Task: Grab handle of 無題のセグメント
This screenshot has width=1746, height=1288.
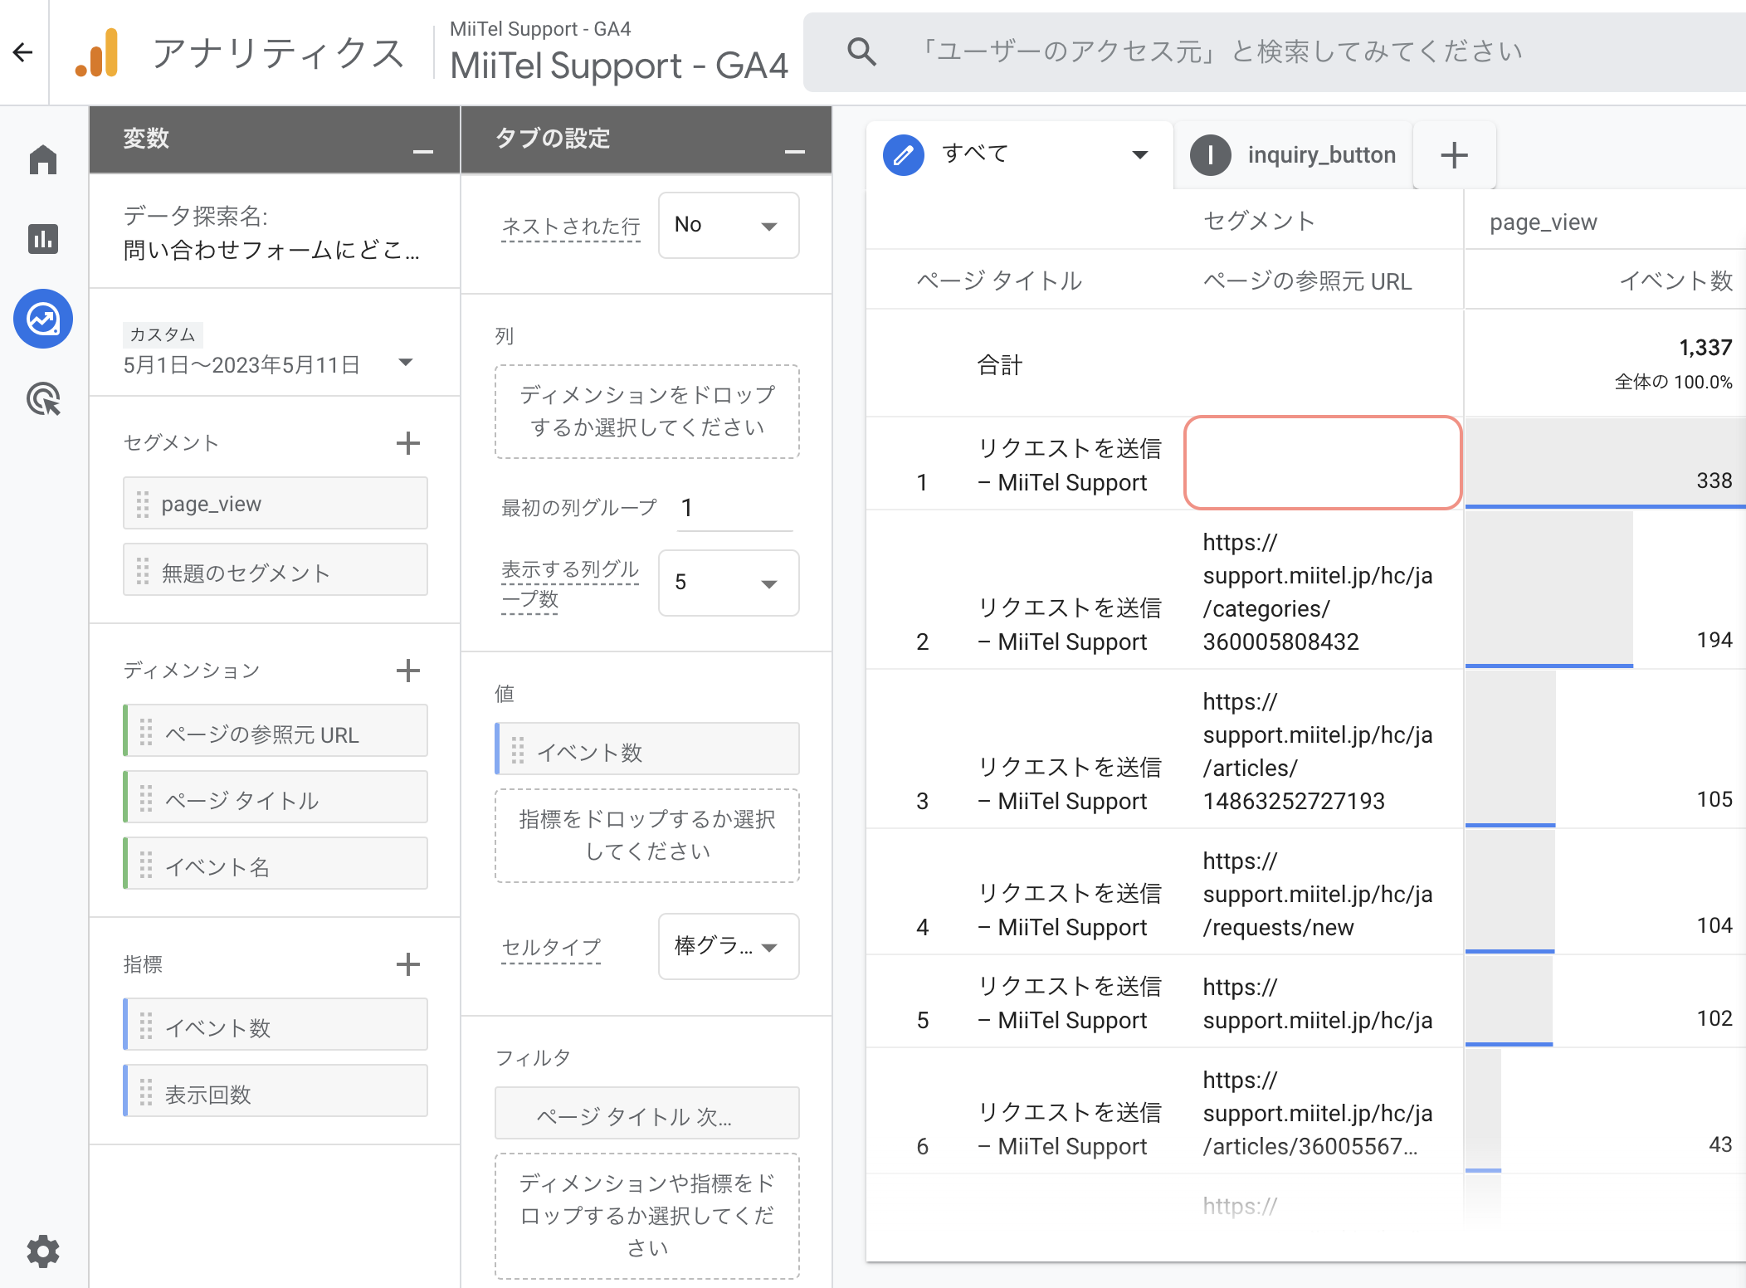Action: [143, 570]
